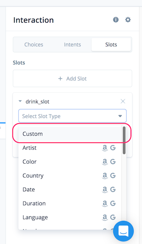Click the Add Slot button

click(72, 79)
